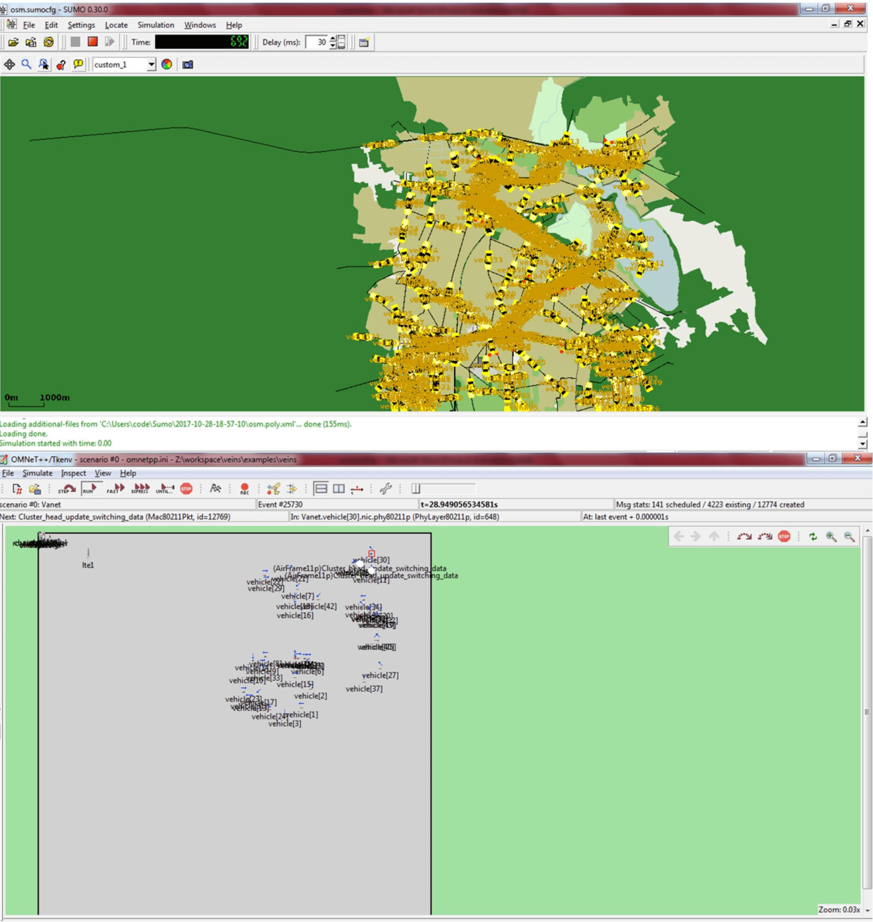Toggle the vertical split layout button

tap(339, 489)
